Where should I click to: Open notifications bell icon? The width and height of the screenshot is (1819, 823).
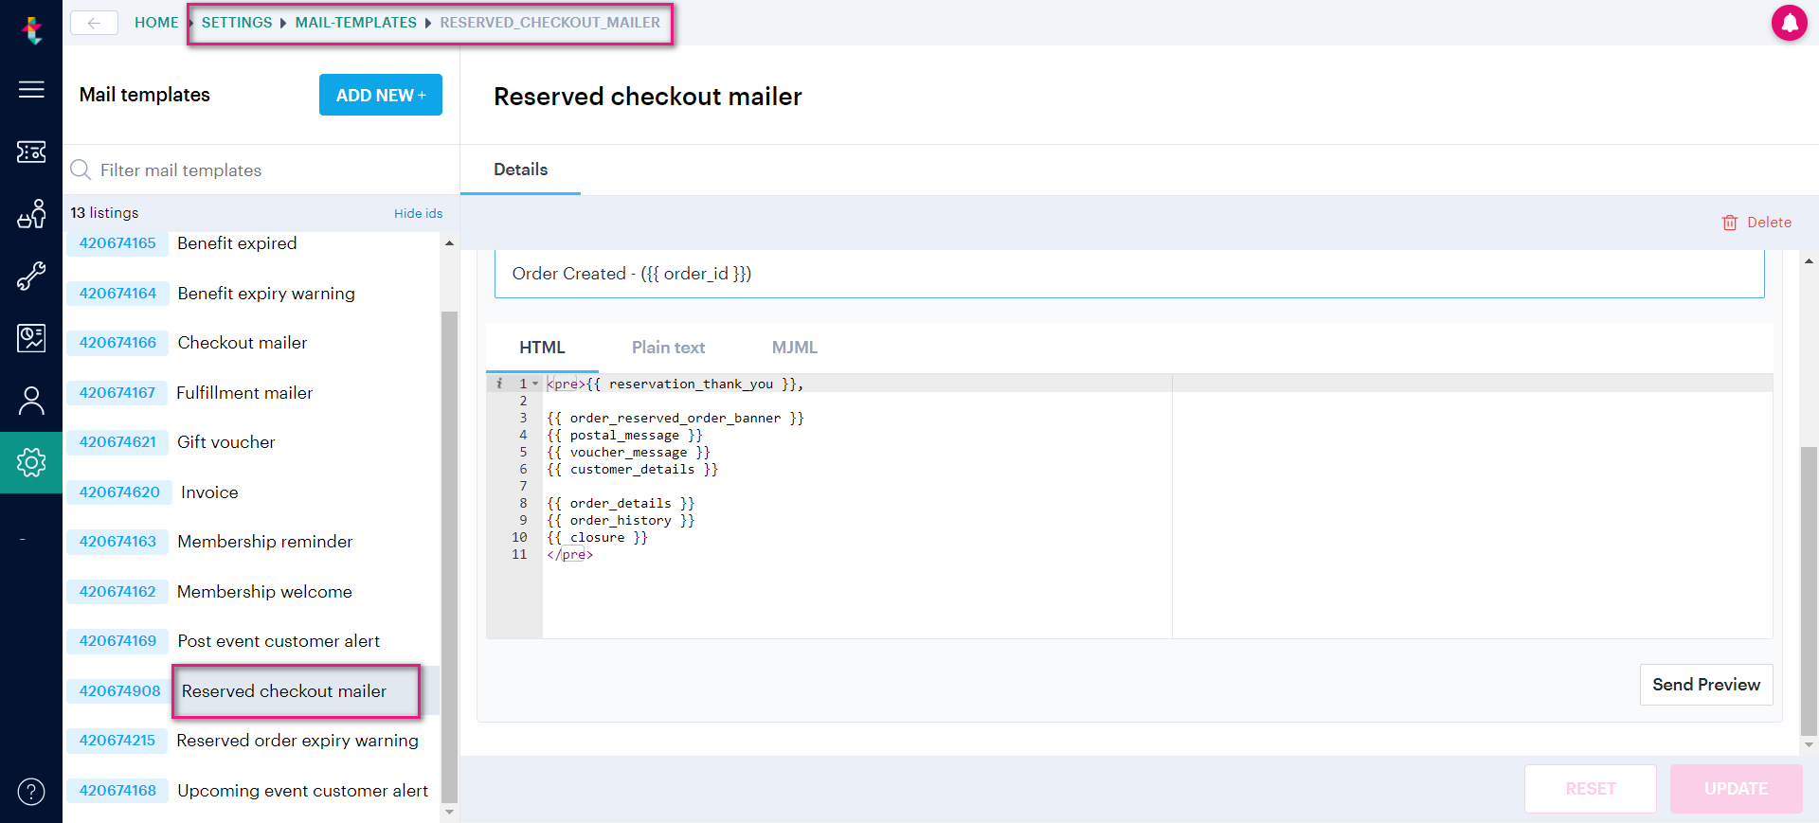pyautogui.click(x=1790, y=23)
